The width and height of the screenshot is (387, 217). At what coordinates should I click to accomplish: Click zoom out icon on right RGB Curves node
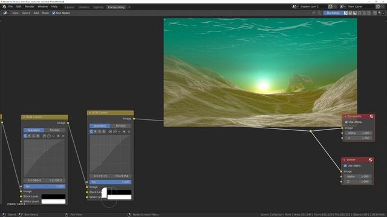tap(115, 131)
